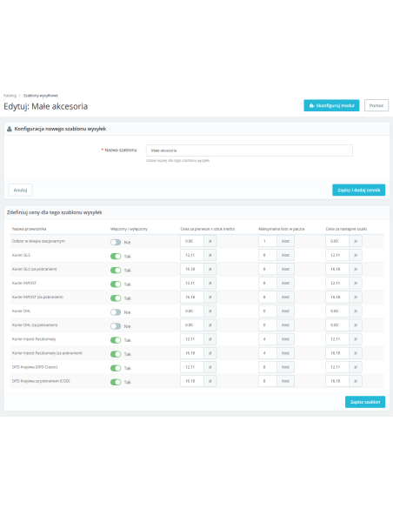Enable the Kurier DHL toggle
393x508 pixels.
(116, 312)
